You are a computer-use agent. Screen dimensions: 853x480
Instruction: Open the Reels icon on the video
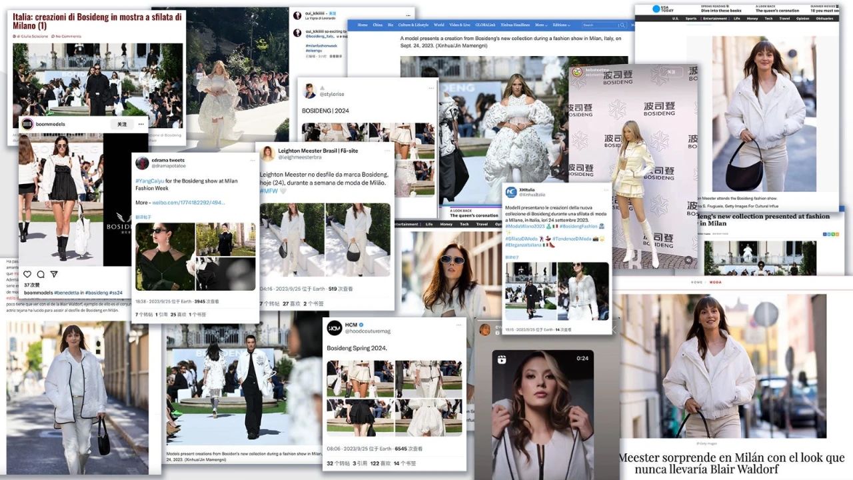click(502, 359)
